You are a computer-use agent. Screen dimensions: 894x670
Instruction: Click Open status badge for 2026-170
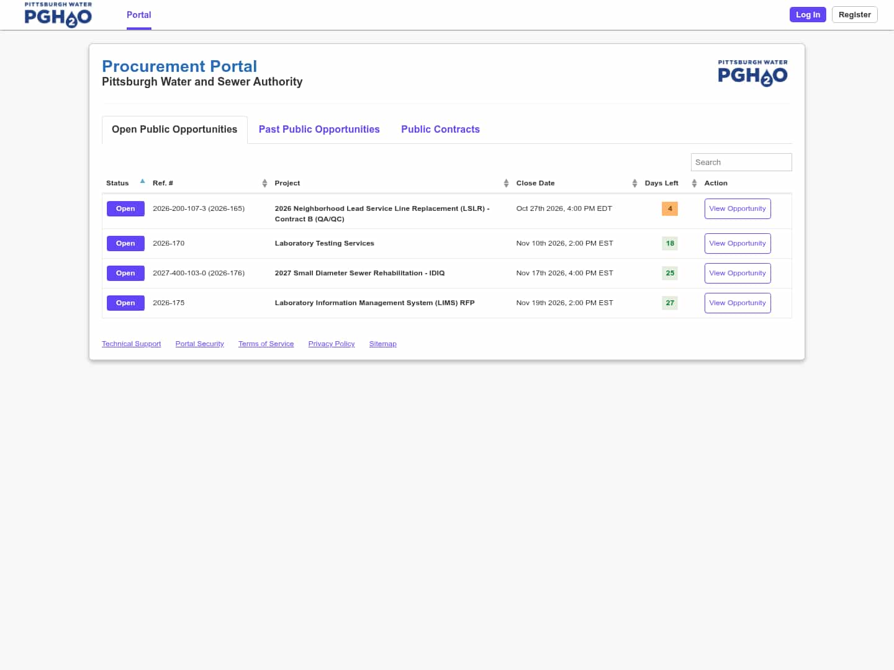click(125, 243)
